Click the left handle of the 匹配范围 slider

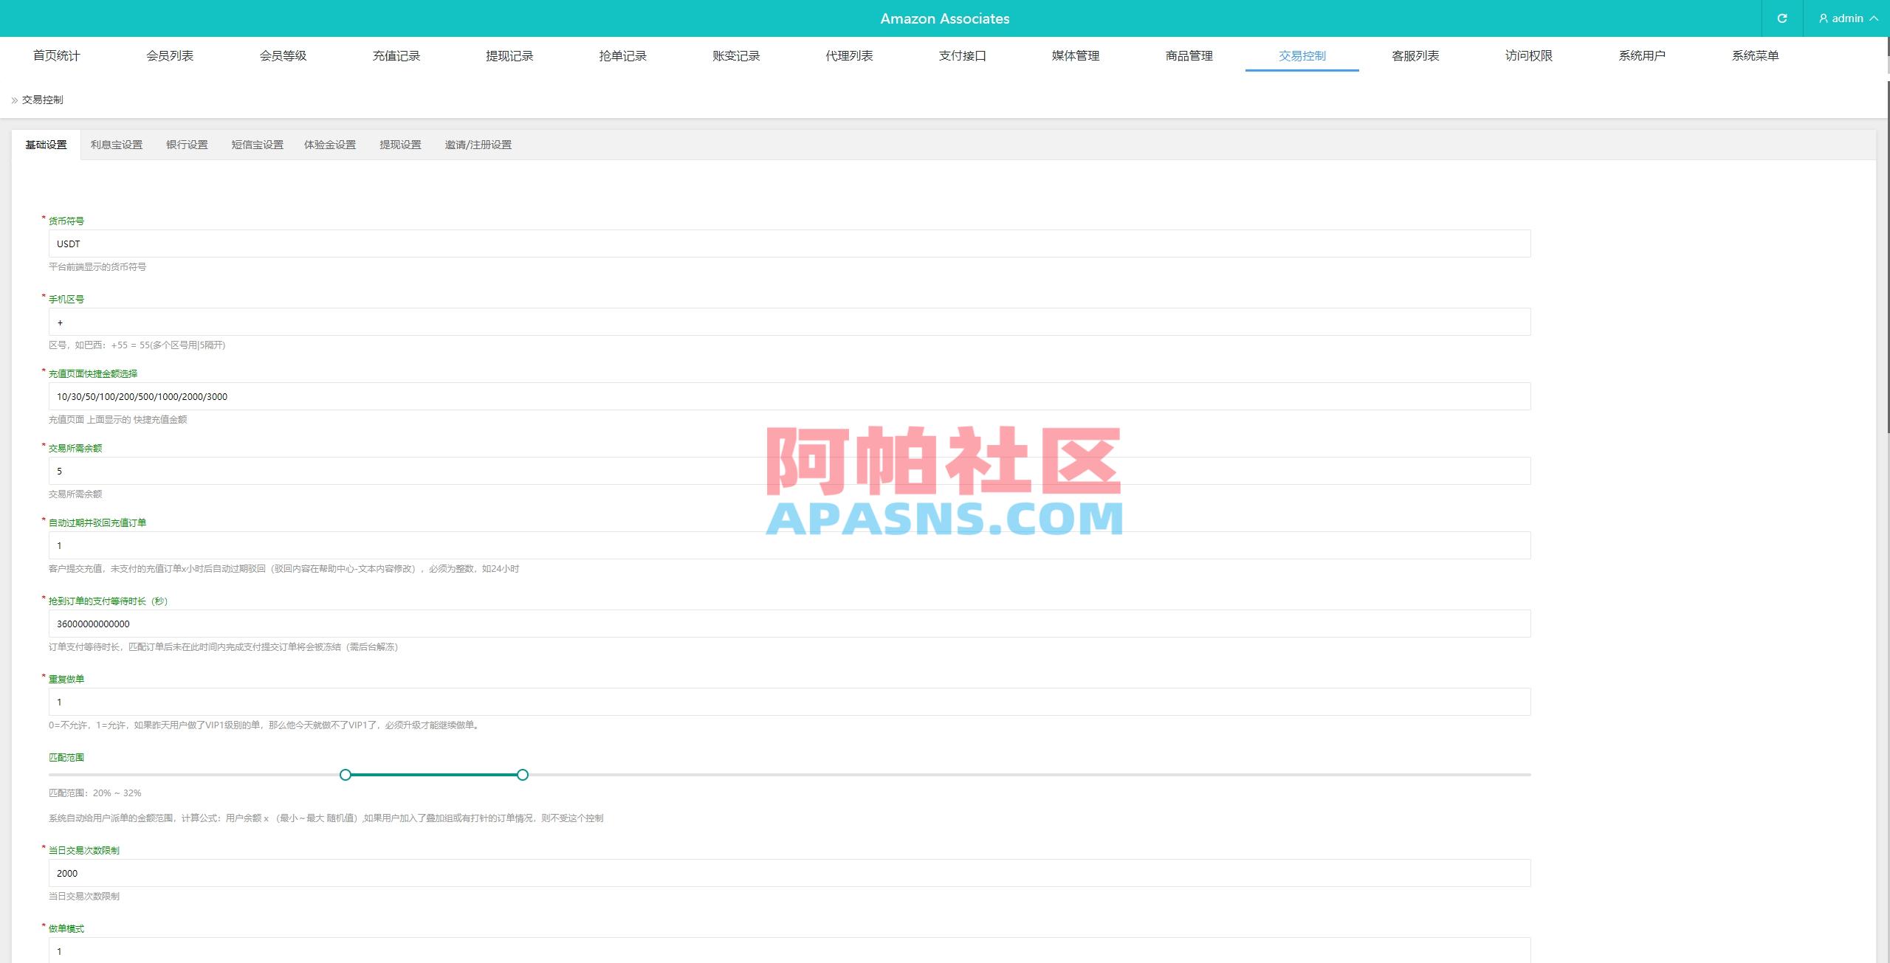[344, 776]
